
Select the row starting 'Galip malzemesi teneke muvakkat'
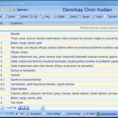(59, 61)
